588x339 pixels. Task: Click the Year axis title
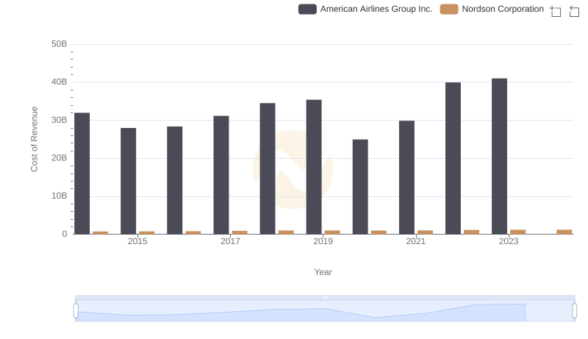323,272
